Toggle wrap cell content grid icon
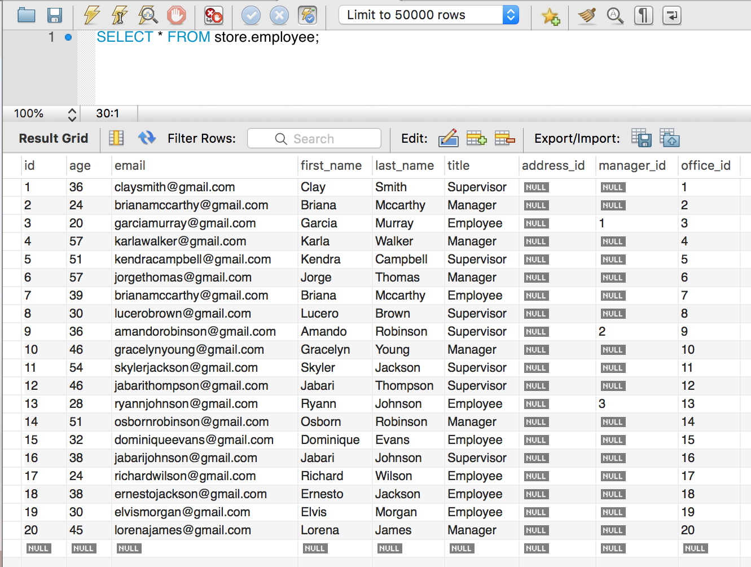This screenshot has width=751, height=567. pyautogui.click(x=116, y=138)
